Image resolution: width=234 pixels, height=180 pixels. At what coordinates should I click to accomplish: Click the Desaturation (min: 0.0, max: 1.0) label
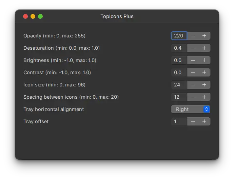61,48
